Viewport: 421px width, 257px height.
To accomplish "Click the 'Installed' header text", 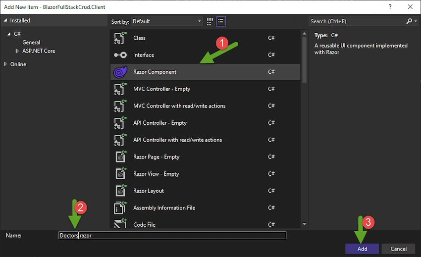I will point(20,20).
